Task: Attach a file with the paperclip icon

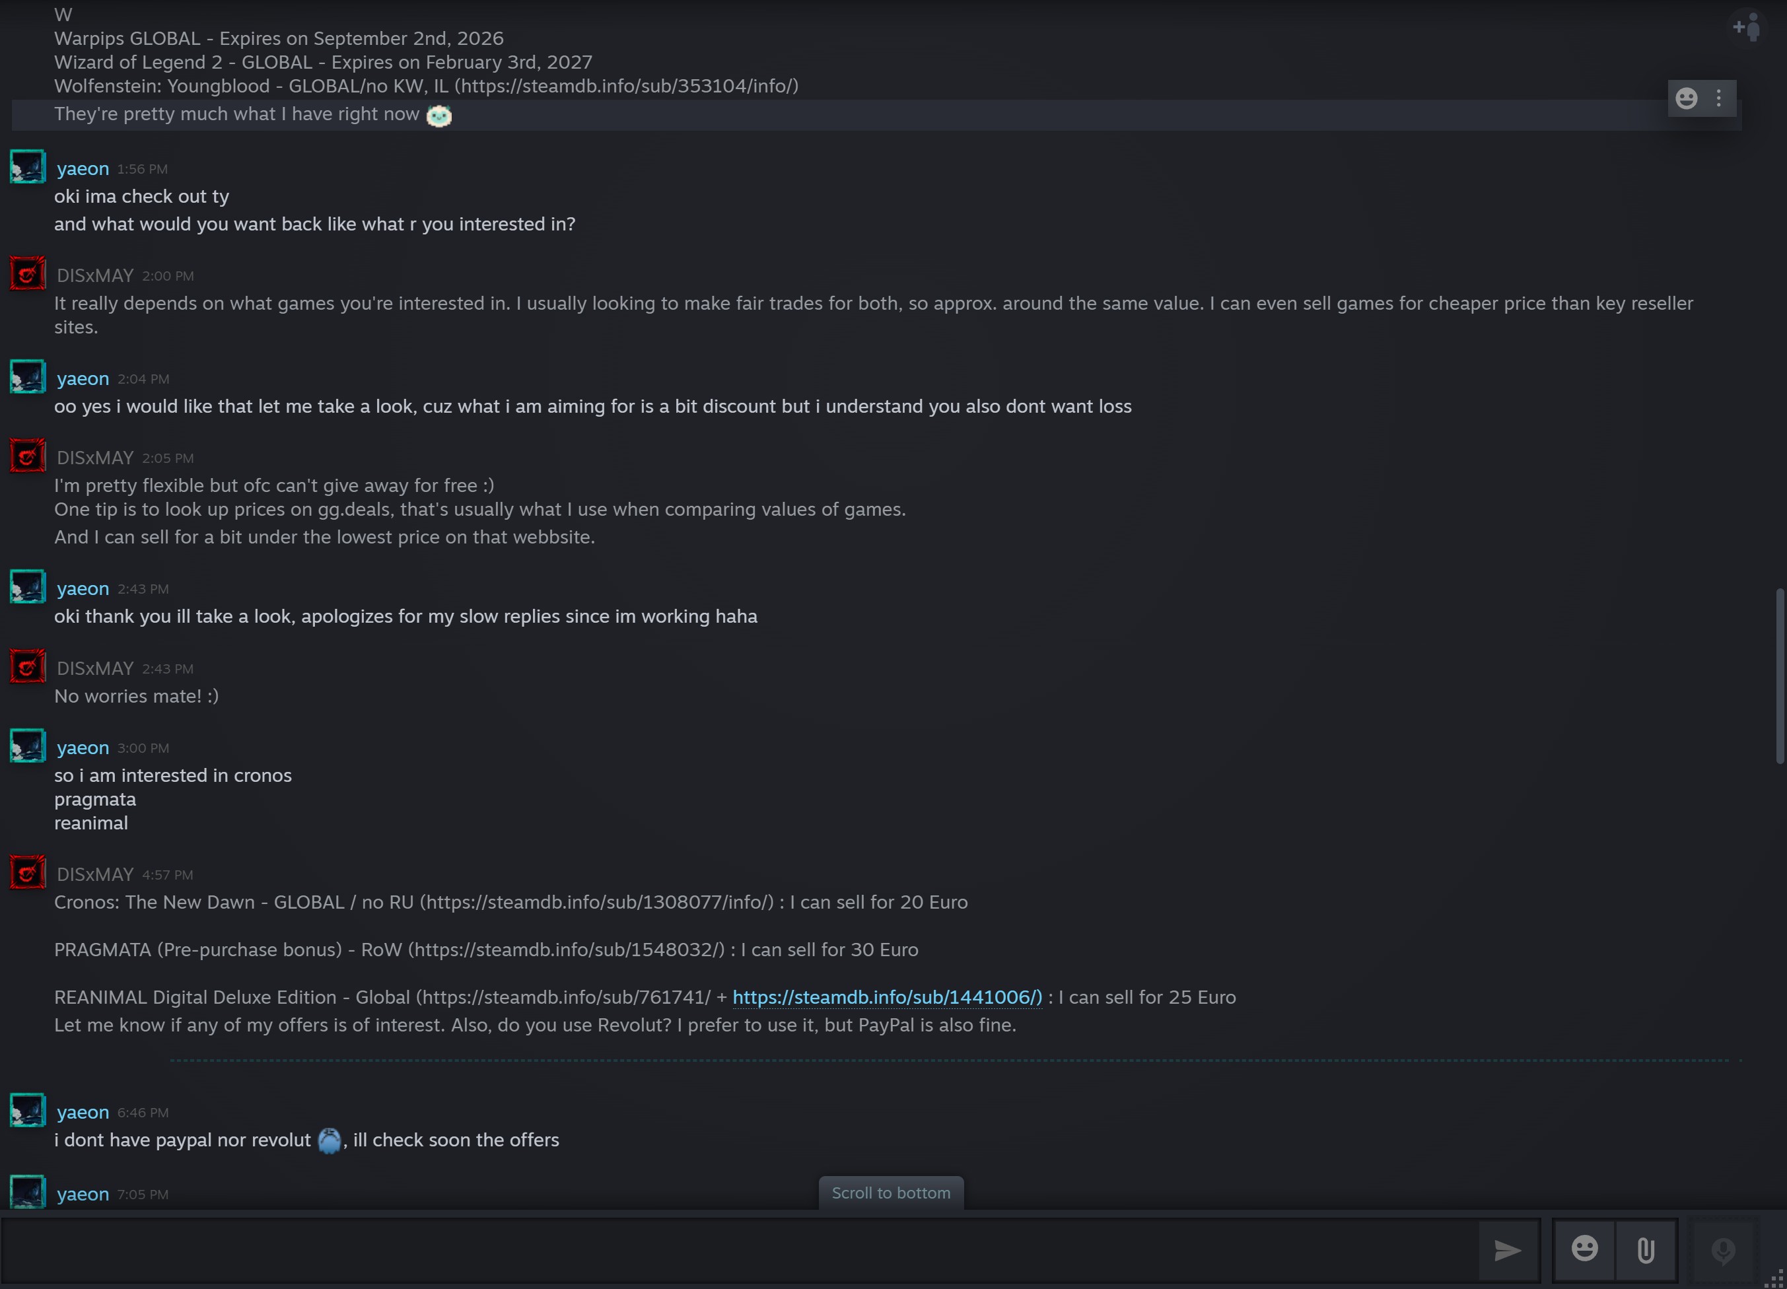Action: (x=1645, y=1251)
